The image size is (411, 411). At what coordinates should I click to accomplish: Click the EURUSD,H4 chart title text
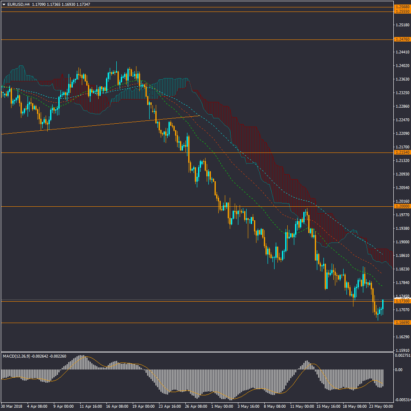(18, 4)
